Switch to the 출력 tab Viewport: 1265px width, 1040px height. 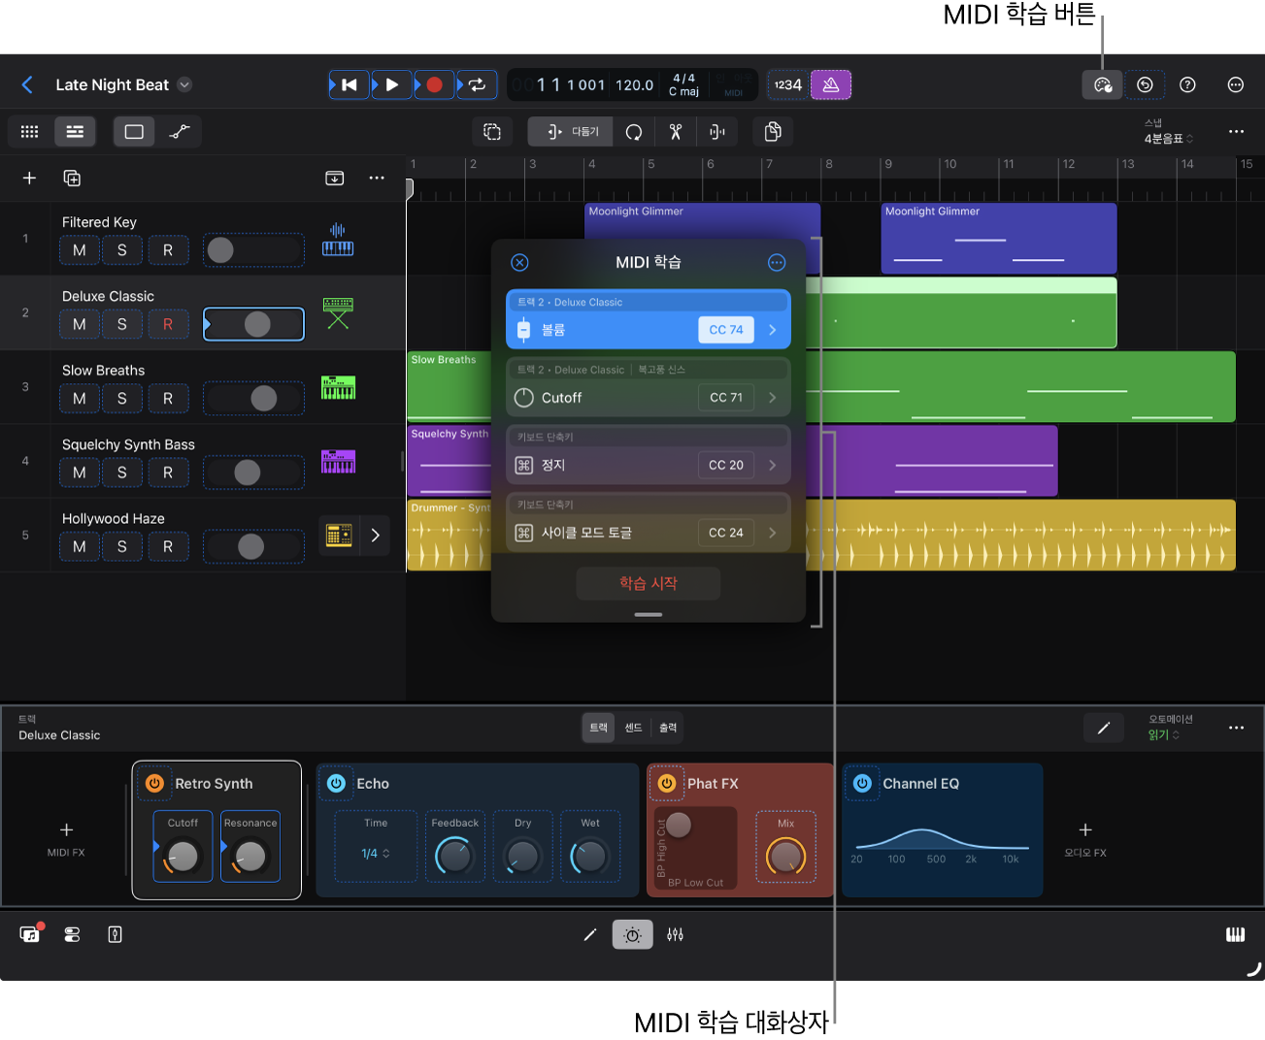click(x=668, y=728)
